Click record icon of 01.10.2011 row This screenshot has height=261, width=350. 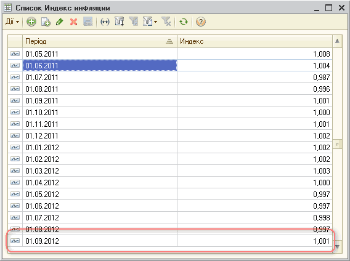click(x=15, y=112)
